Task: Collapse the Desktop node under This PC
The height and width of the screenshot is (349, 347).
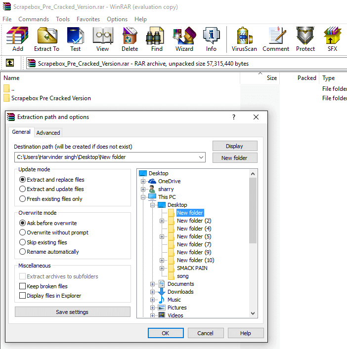Action: pyautogui.click(x=152, y=205)
